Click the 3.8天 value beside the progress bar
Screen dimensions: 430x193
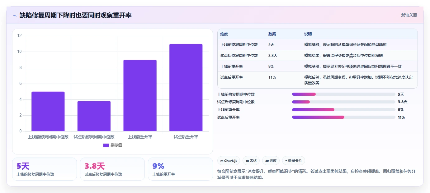pos(403,102)
